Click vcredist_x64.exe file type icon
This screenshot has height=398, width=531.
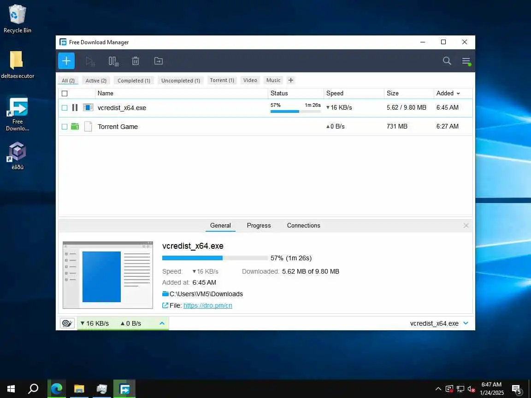(x=88, y=108)
